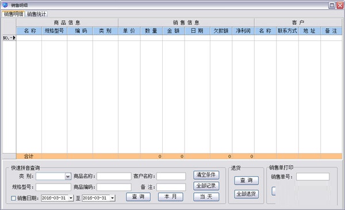Screen dimensions: 345x210
Task: Click the 联系方式 column header
Action: click(287, 31)
